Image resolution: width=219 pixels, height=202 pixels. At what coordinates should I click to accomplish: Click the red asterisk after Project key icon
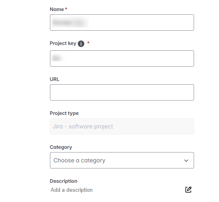point(88,43)
